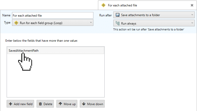
Task: Open the Save attachments to a folder selector
Action: click(x=154, y=15)
